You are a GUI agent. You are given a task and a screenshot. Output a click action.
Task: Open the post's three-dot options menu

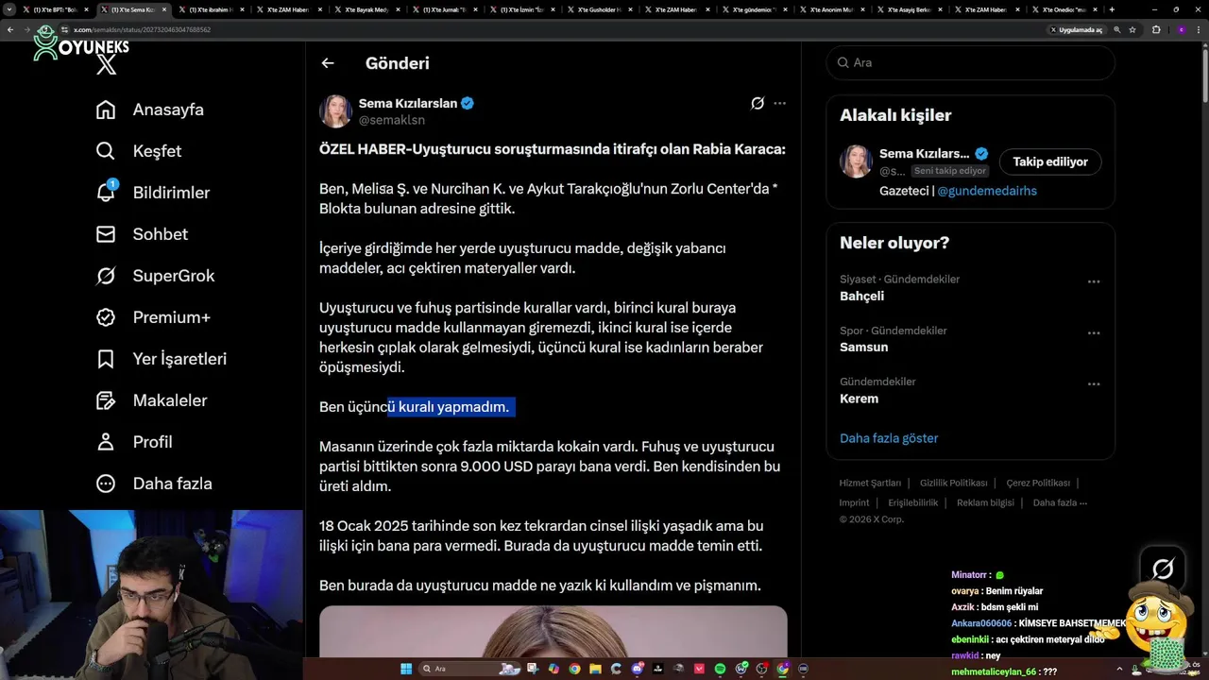779,103
